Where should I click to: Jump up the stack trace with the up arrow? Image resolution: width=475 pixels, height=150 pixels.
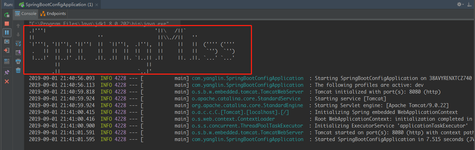click(x=18, y=25)
